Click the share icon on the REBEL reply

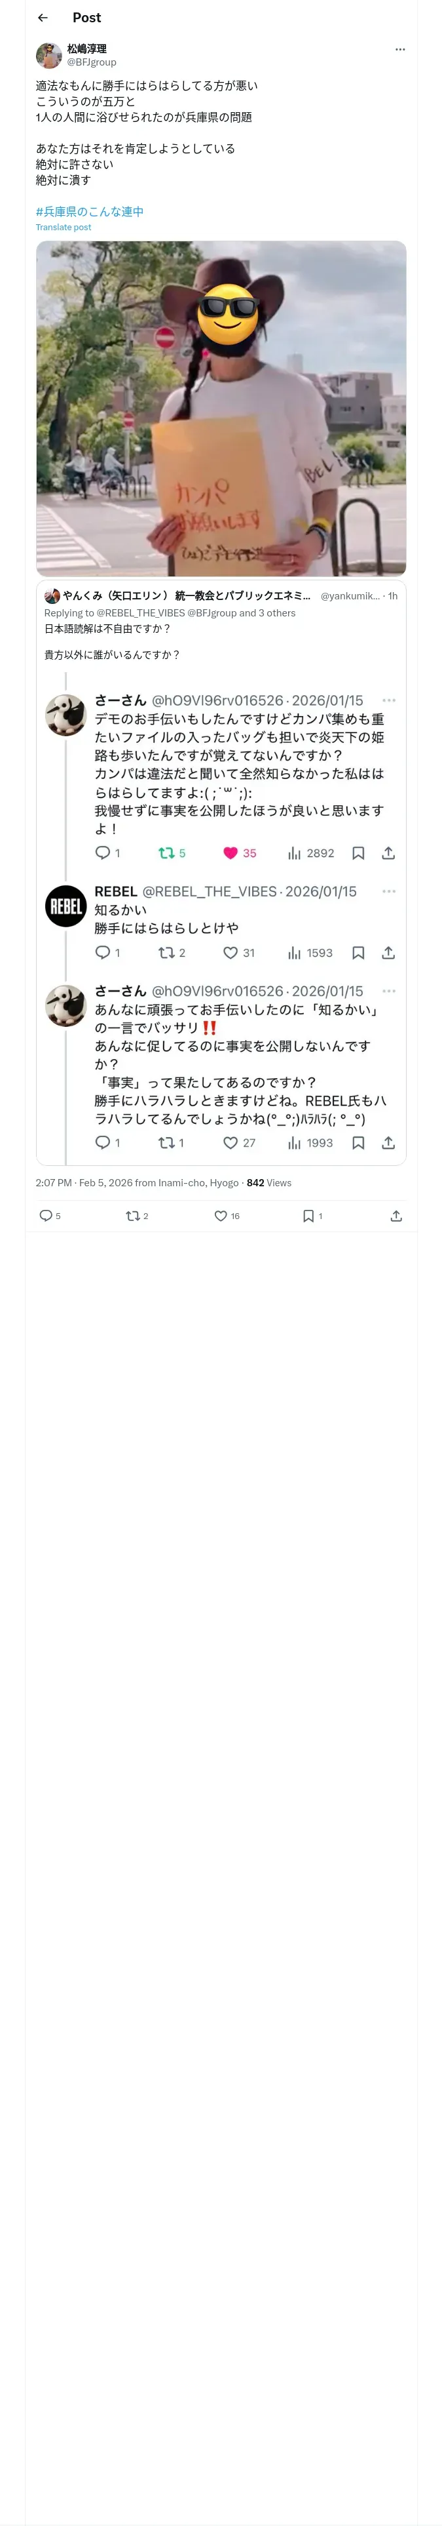point(388,953)
